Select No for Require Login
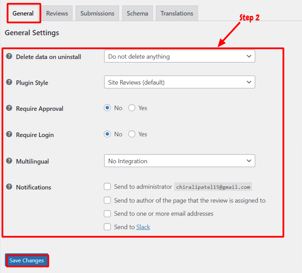 point(107,134)
